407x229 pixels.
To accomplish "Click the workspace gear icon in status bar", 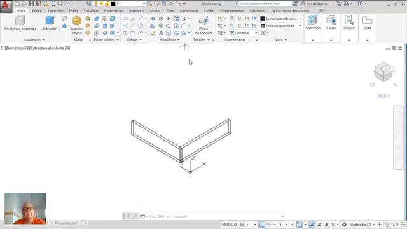I will pyautogui.click(x=344, y=225).
